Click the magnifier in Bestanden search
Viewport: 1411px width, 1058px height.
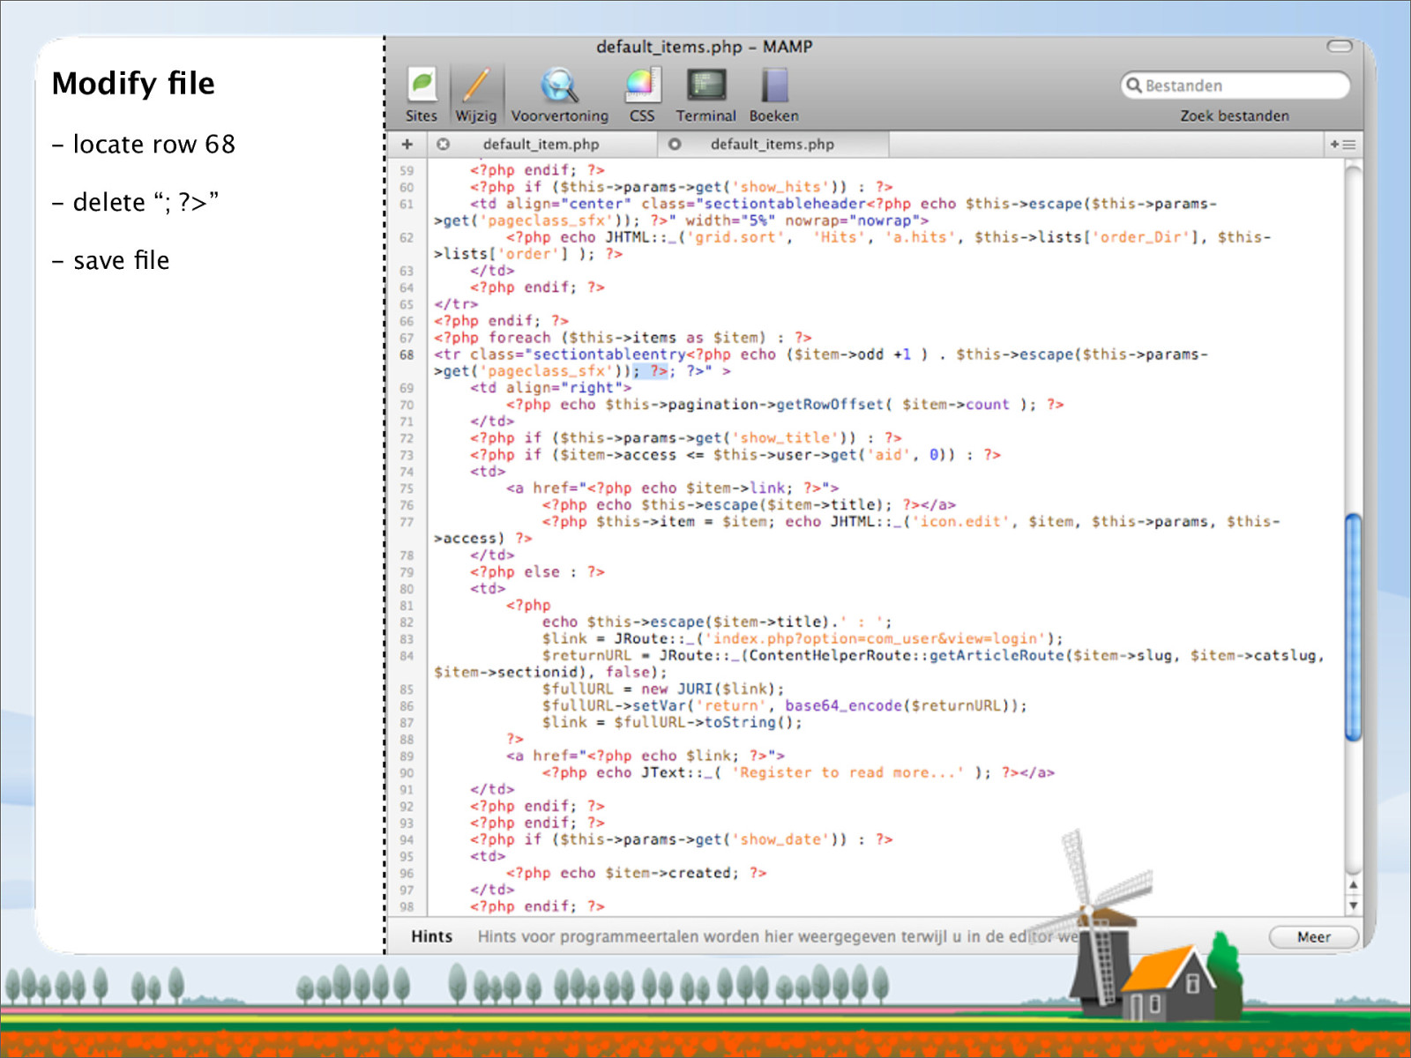(1134, 86)
